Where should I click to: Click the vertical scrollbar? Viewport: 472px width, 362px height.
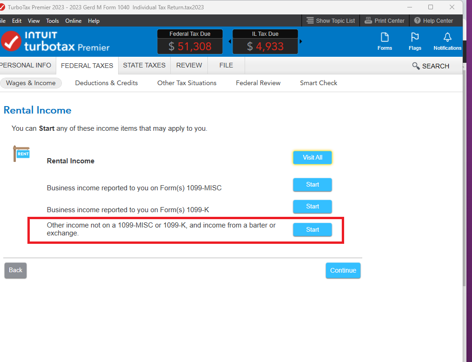[x=465, y=178]
